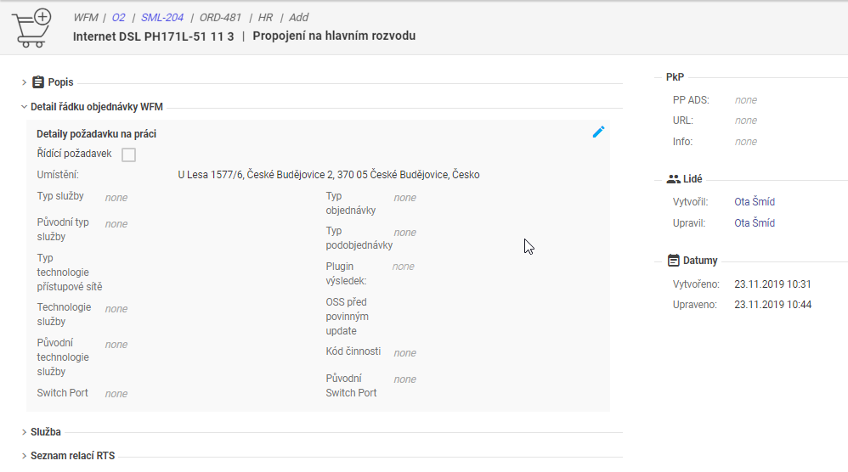Click the HR breadcrumb item
Viewport: 848px width, 472px height.
265,17
